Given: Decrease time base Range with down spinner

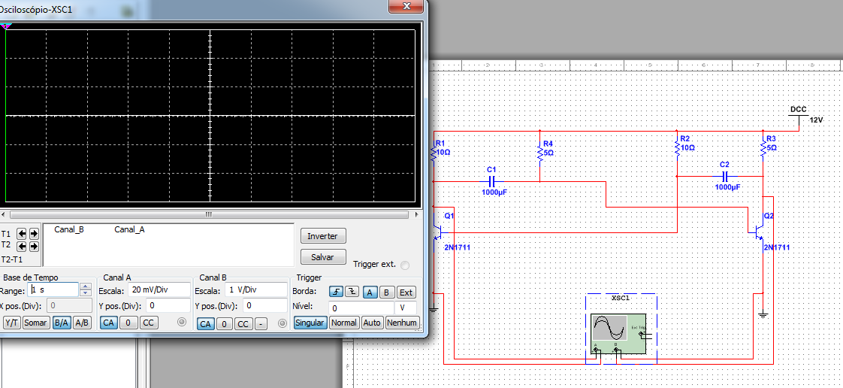Looking at the screenshot, I should [86, 293].
